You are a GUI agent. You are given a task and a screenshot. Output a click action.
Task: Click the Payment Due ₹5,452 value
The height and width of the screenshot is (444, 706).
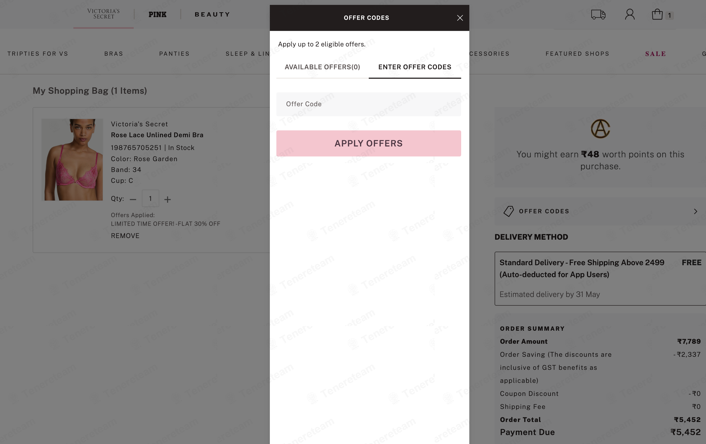pyautogui.click(x=685, y=432)
